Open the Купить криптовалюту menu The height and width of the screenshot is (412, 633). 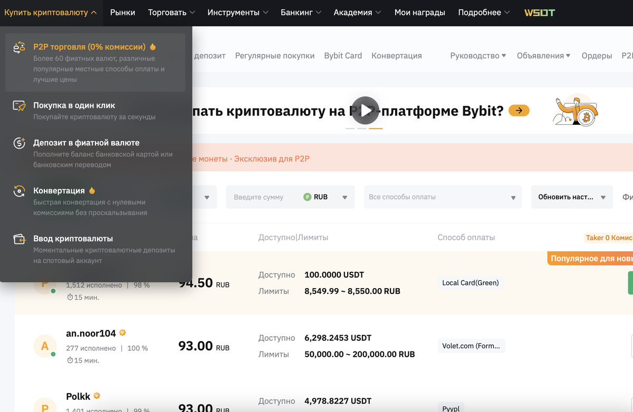pyautogui.click(x=51, y=12)
